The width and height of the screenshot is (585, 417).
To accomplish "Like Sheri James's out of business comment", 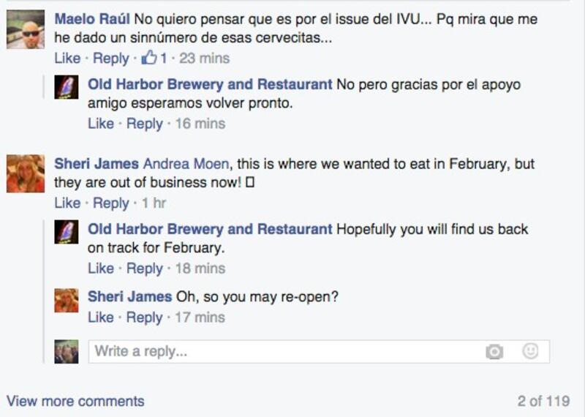I will pos(67,203).
